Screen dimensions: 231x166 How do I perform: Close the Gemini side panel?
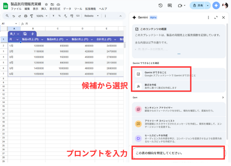pyautogui.click(x=223, y=18)
